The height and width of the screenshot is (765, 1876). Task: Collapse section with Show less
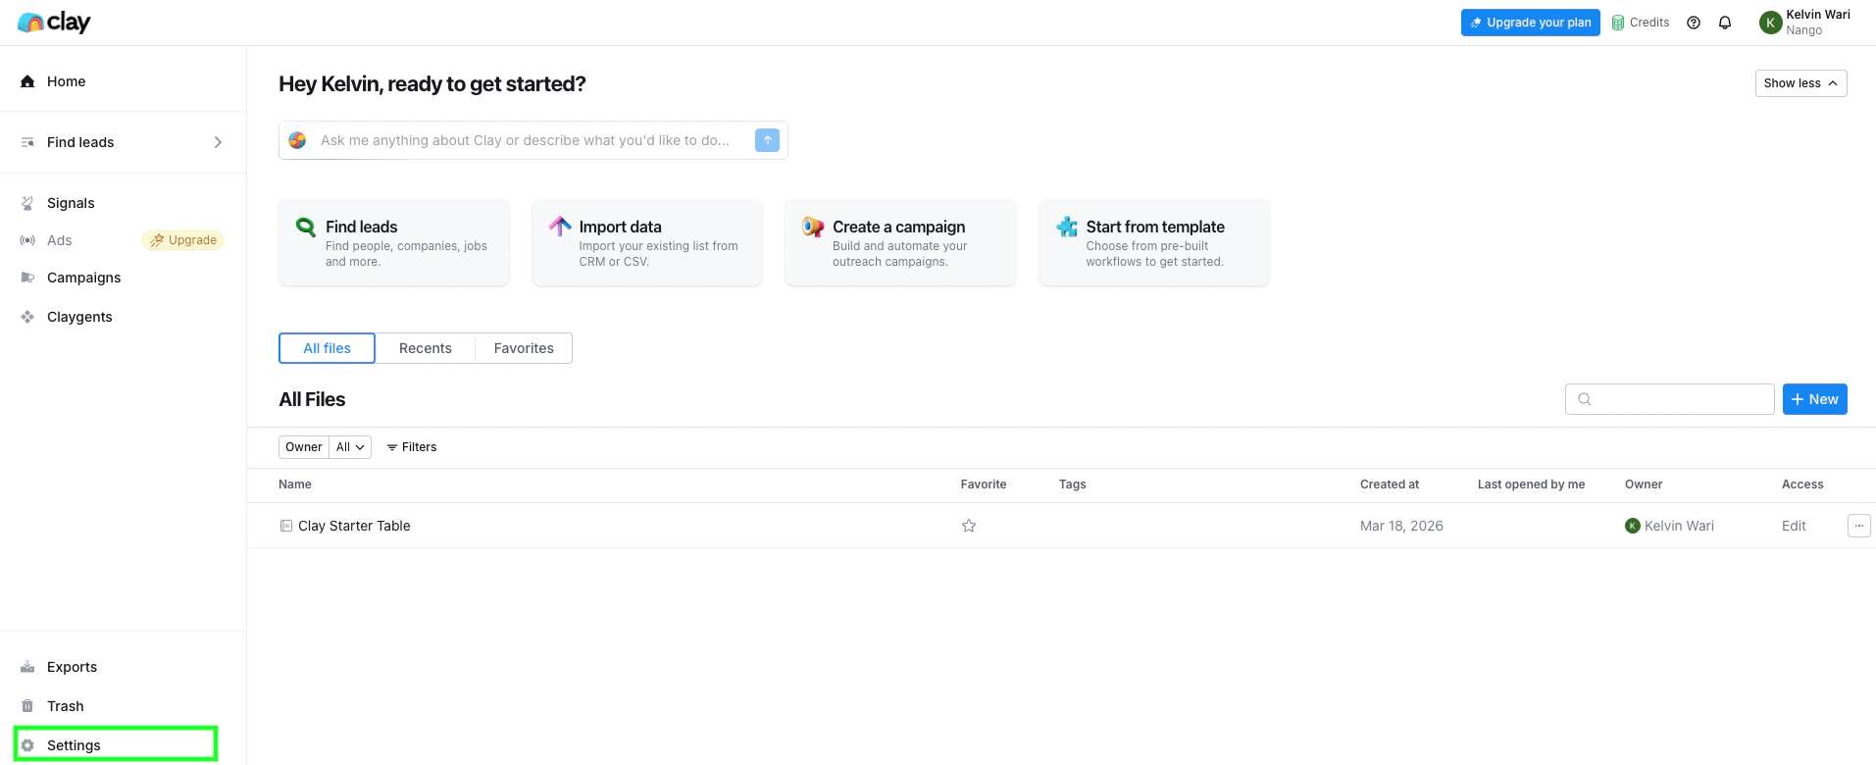coord(1800,83)
